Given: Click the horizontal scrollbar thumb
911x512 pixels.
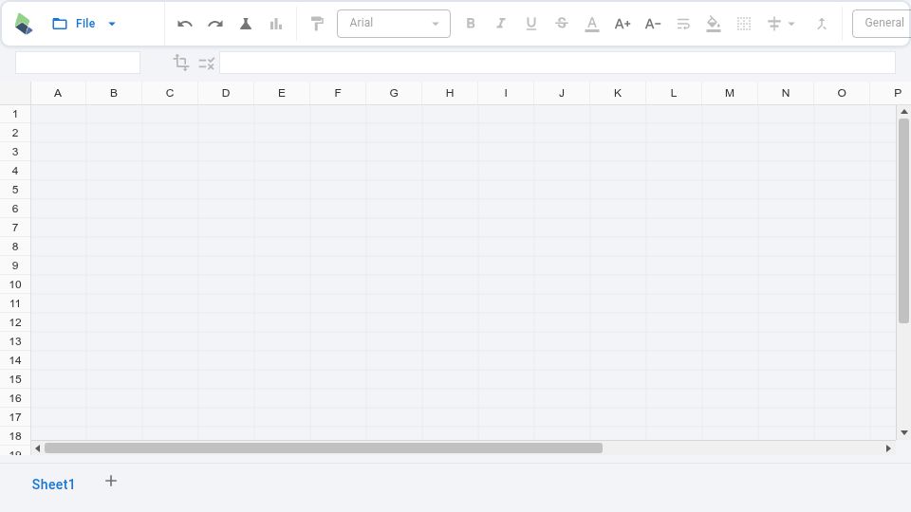Looking at the screenshot, I should pyautogui.click(x=324, y=448).
